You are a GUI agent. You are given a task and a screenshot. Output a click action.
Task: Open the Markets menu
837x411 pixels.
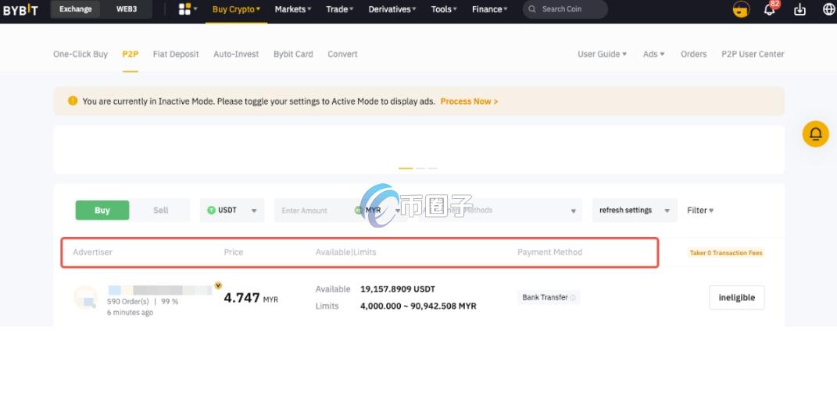pyautogui.click(x=293, y=9)
